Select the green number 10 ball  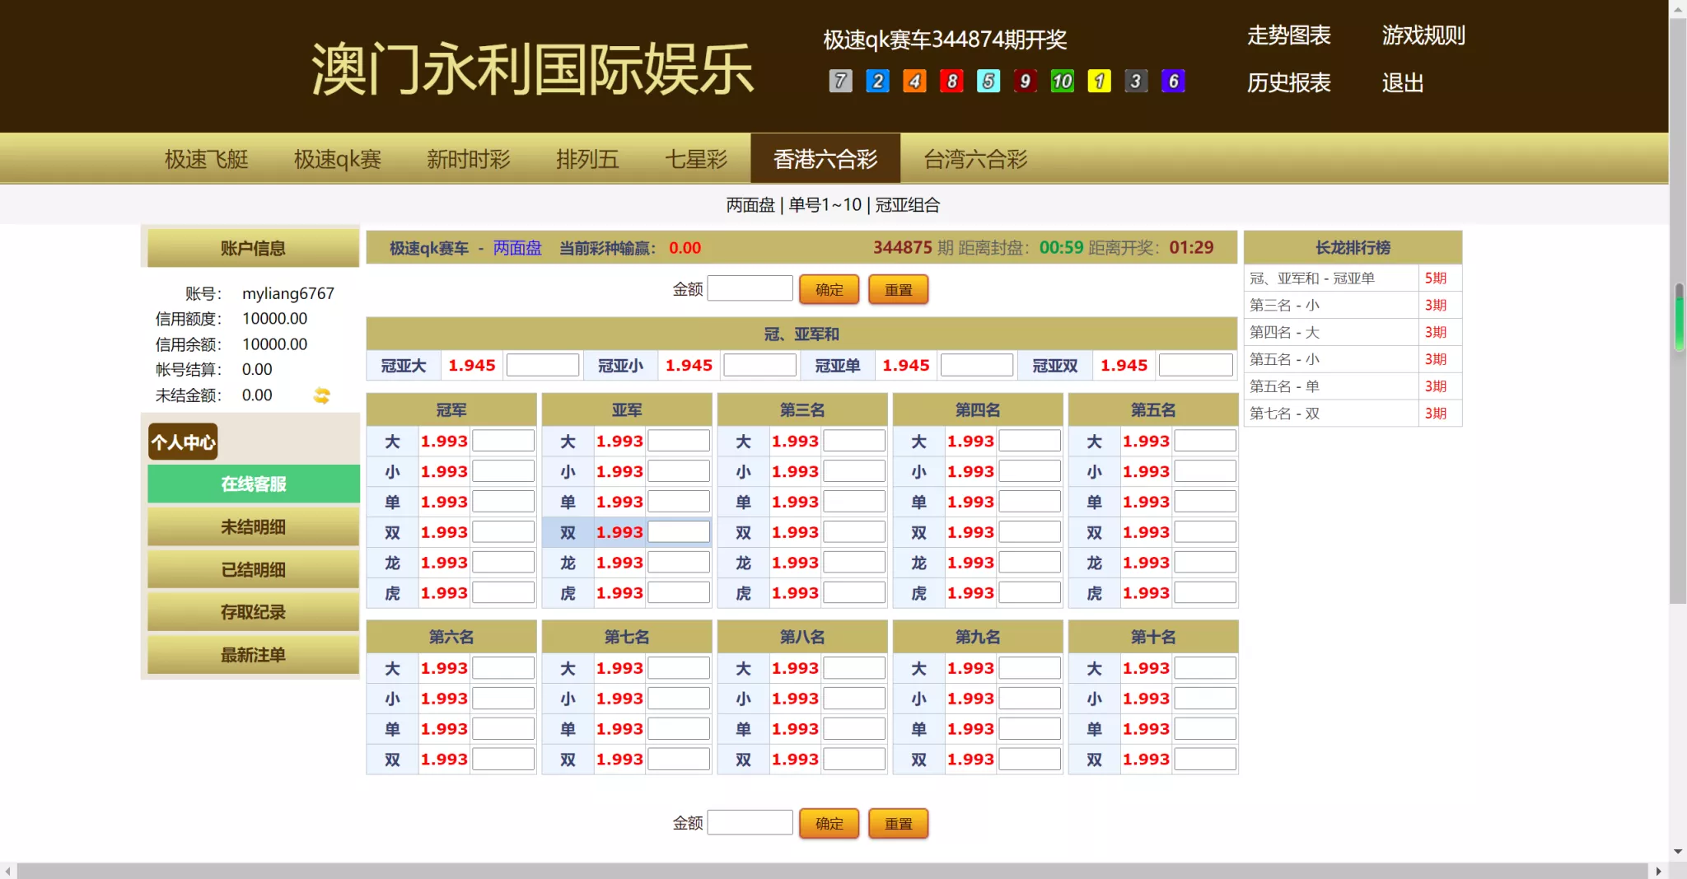click(x=1062, y=81)
